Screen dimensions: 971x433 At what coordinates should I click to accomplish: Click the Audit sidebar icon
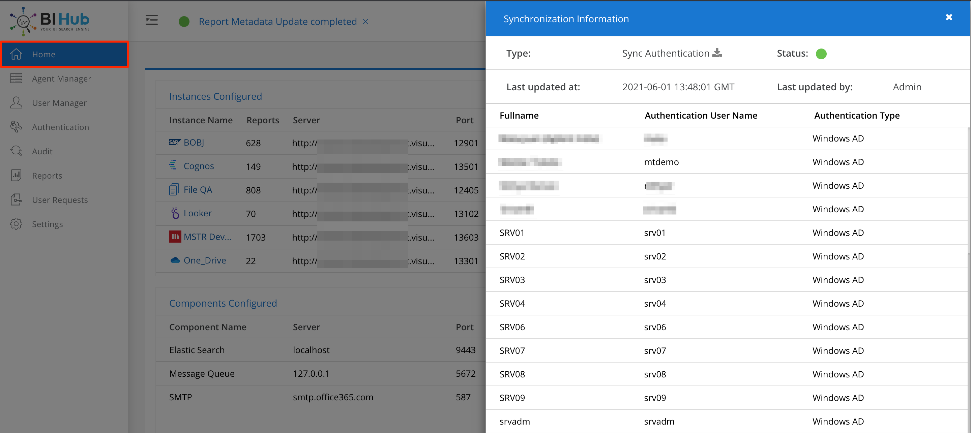pos(16,151)
